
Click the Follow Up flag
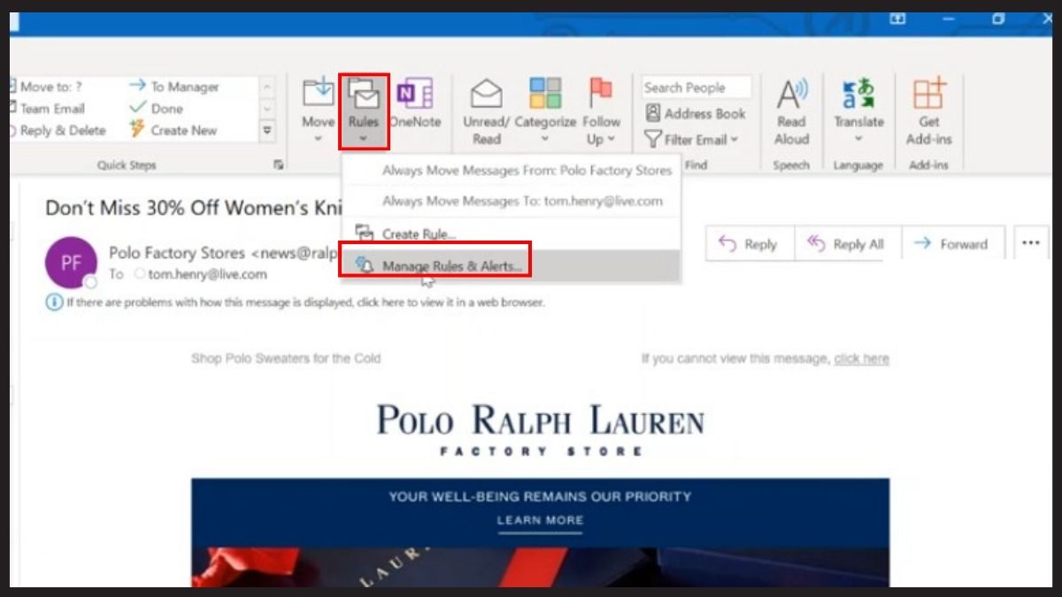click(601, 91)
